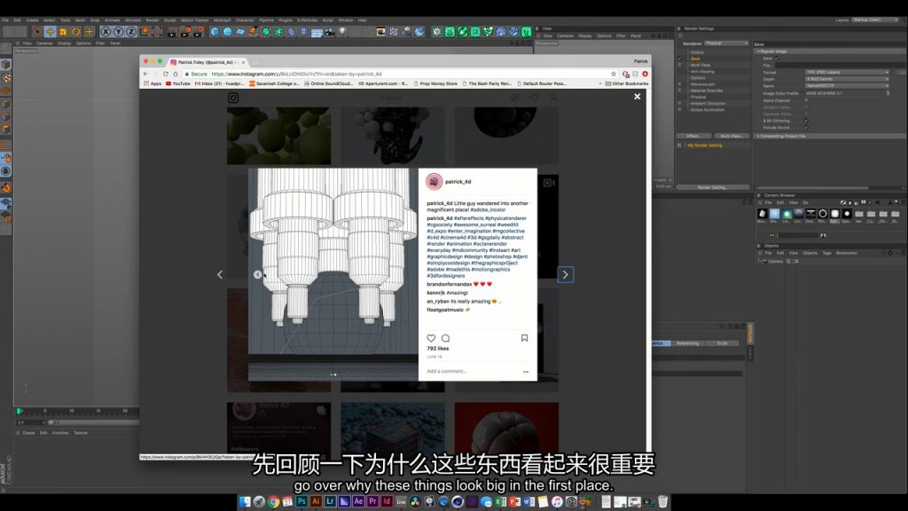Open the Render menu
The width and height of the screenshot is (908, 511).
153,20
